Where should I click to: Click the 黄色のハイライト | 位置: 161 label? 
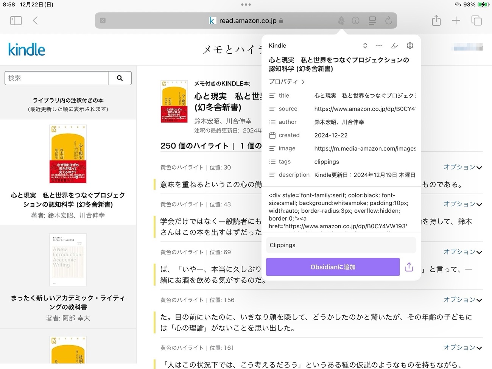tap(197, 347)
